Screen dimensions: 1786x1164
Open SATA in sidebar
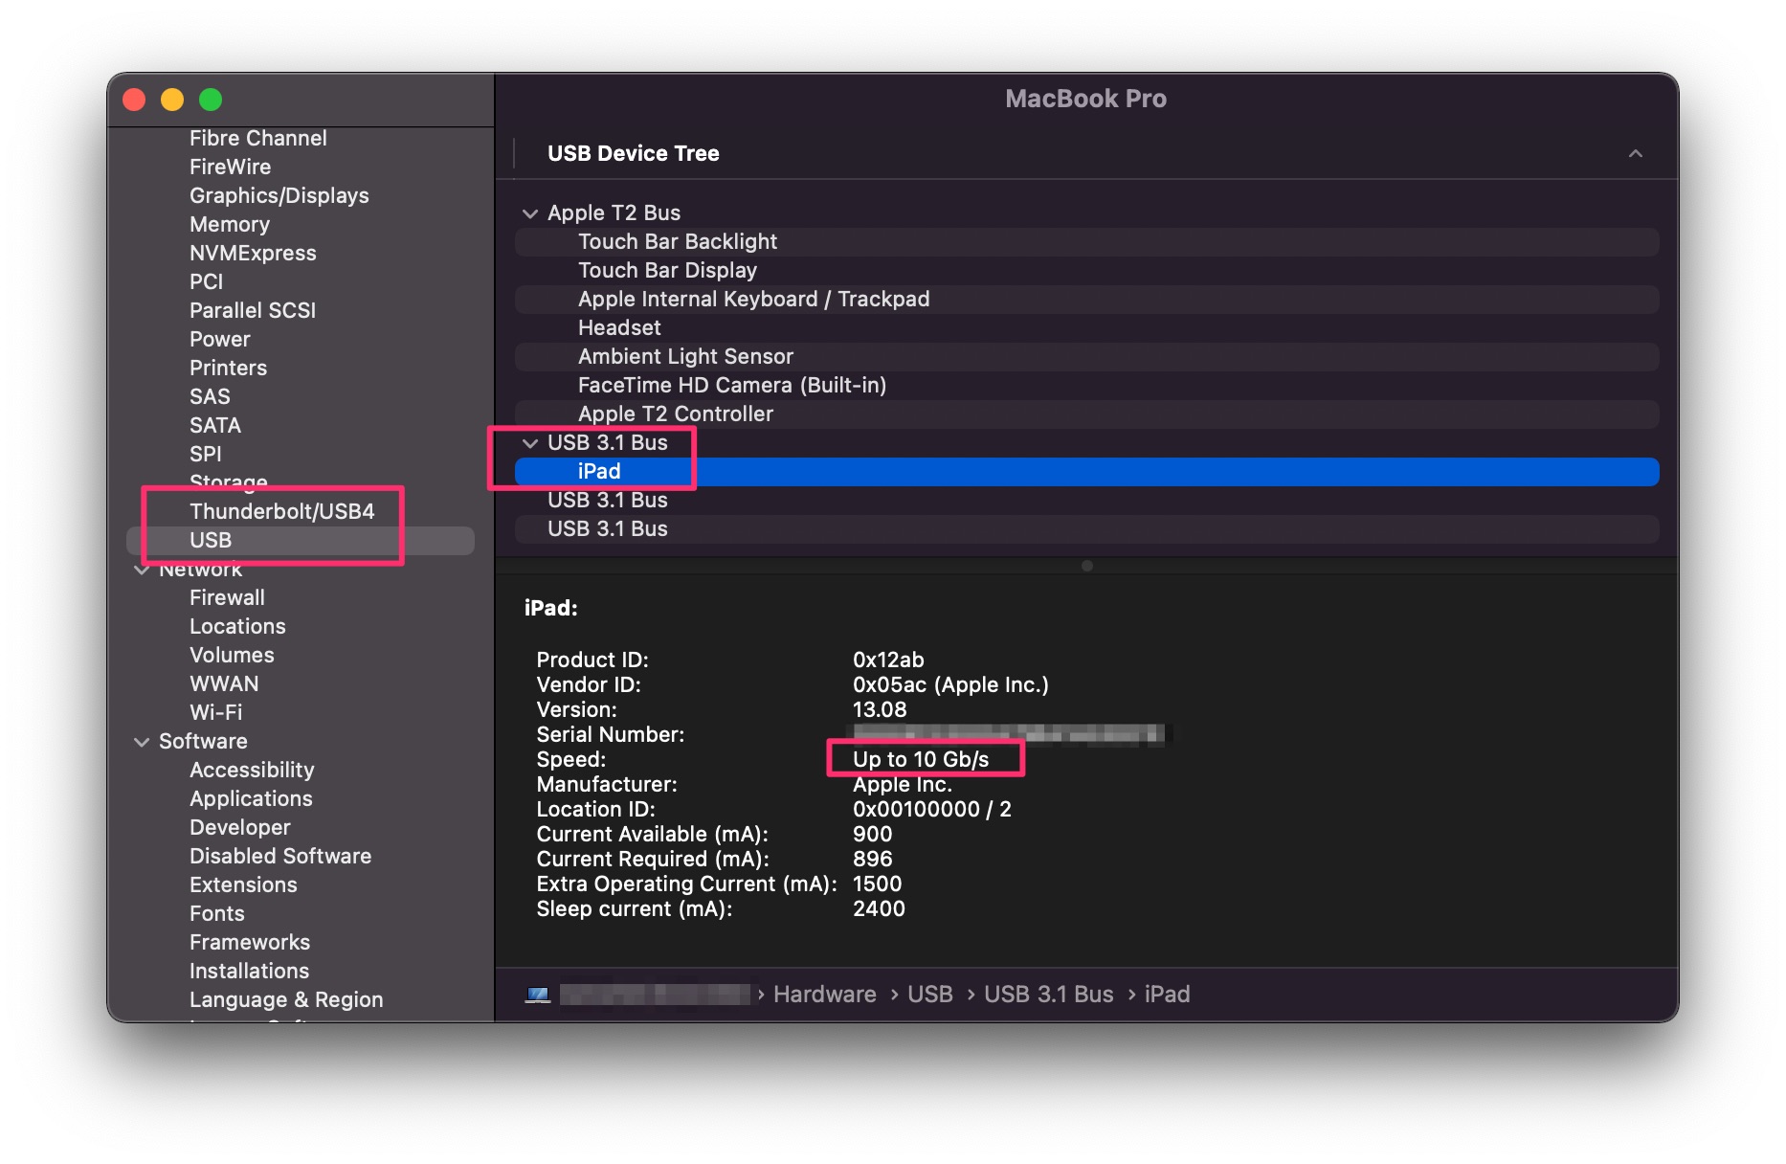point(214,426)
